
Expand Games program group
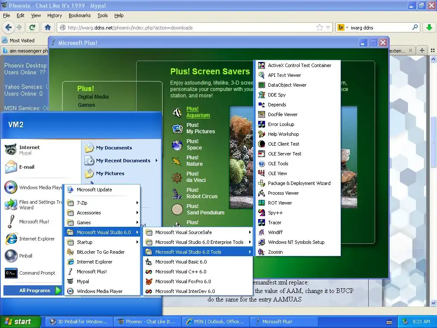(x=102, y=222)
